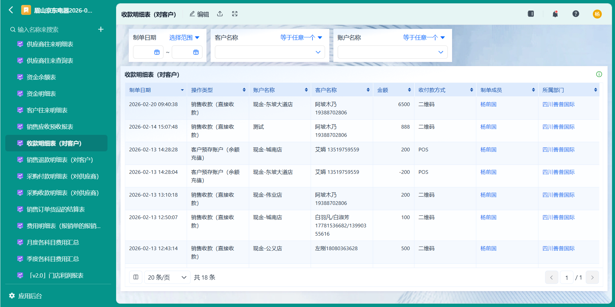Open 销售应收预收报表 in sidebar

click(x=50, y=127)
